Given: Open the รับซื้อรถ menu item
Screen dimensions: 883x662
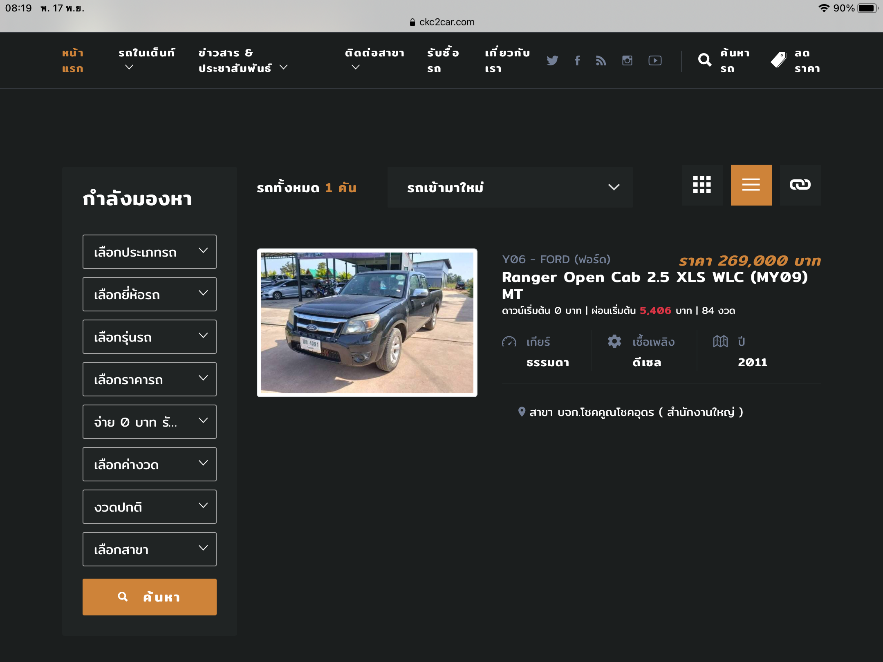Looking at the screenshot, I should 443,60.
